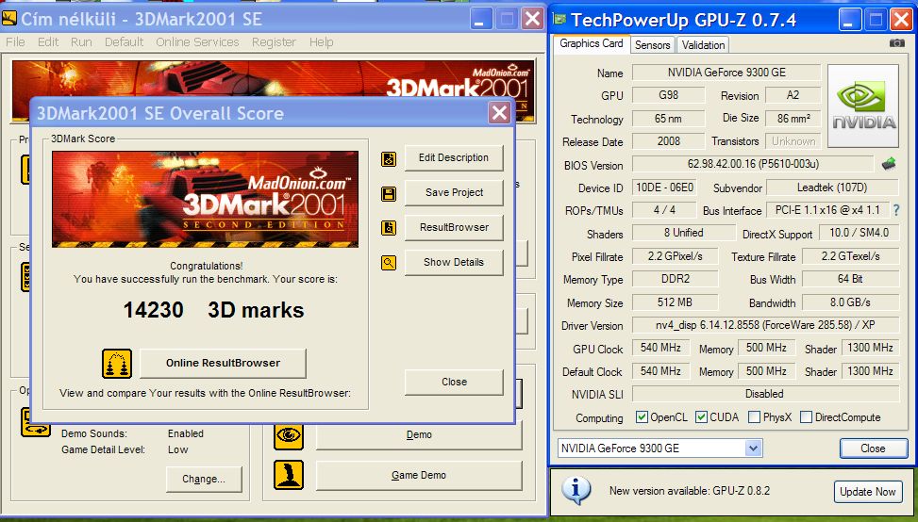This screenshot has height=522, width=918.
Task: Click the NVIDIA SLI Disabled field
Action: (765, 394)
